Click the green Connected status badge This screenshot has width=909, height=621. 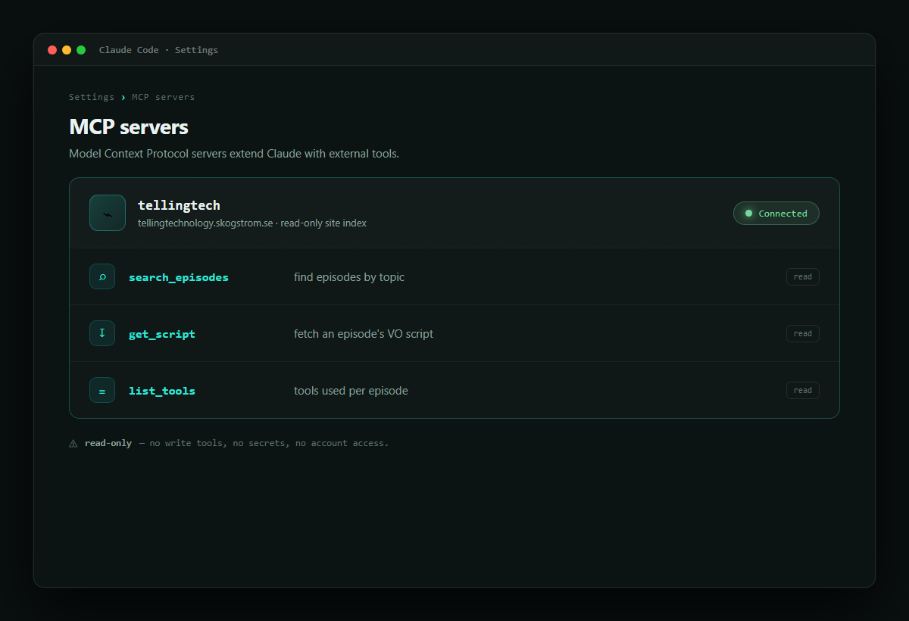[776, 214]
